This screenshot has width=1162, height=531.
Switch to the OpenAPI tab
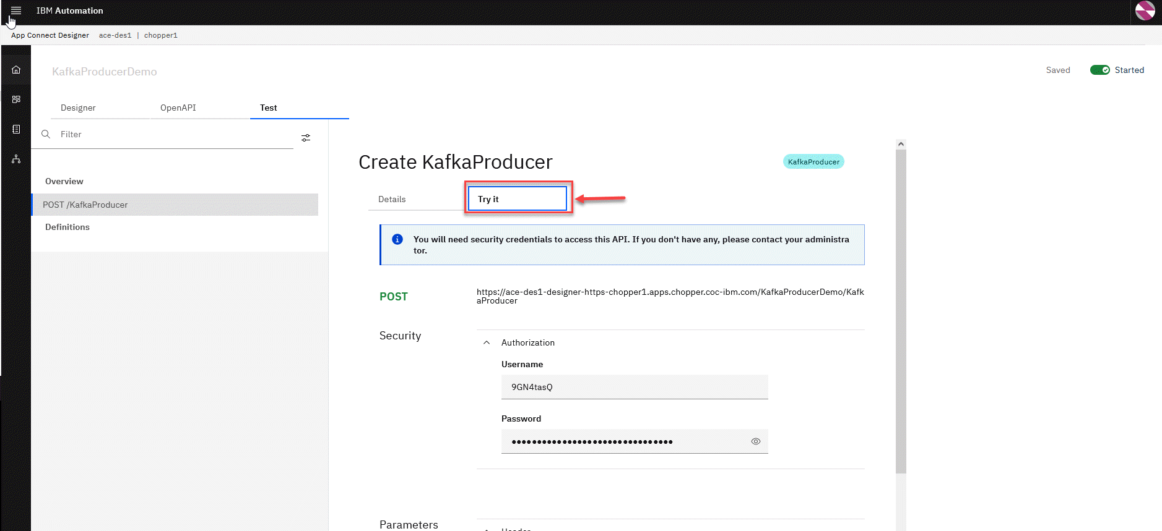pyautogui.click(x=178, y=108)
